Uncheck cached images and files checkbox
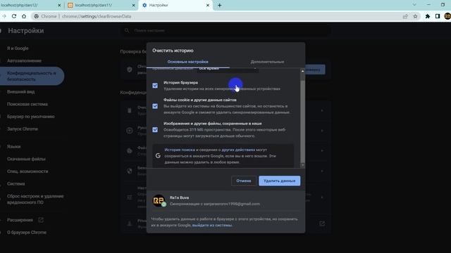Viewport: 451px width, 253px height. click(x=155, y=129)
